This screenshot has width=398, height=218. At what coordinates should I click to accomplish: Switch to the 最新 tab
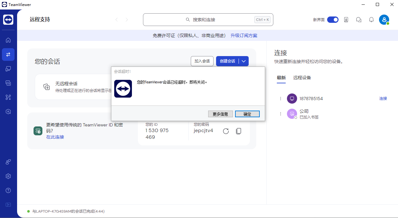click(281, 78)
